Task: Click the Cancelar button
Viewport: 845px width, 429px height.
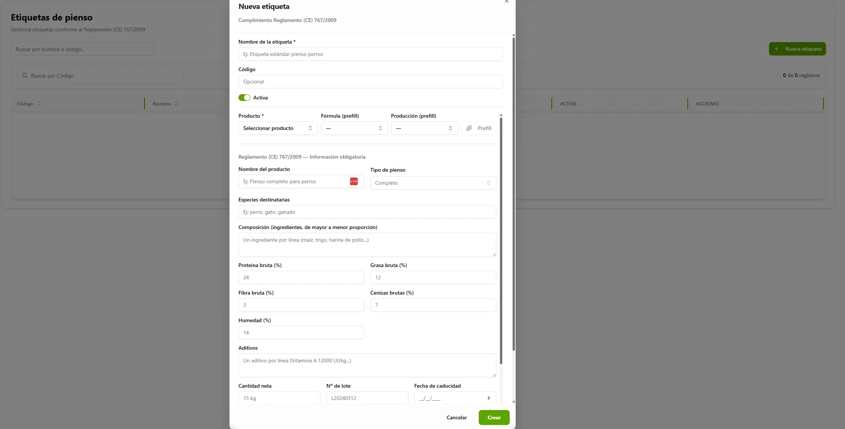Action: coord(456,417)
